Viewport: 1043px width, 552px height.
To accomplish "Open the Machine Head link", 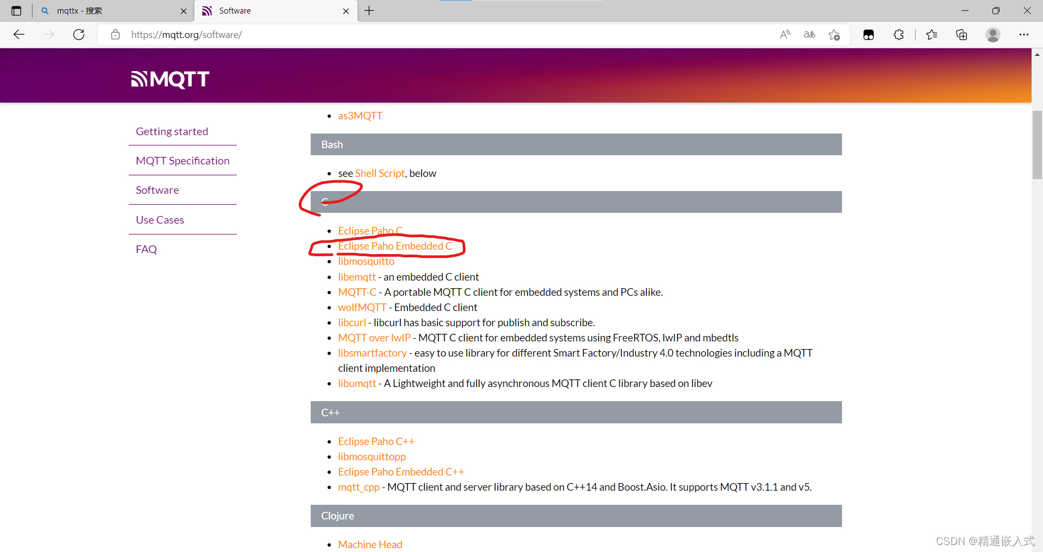I will click(x=370, y=544).
